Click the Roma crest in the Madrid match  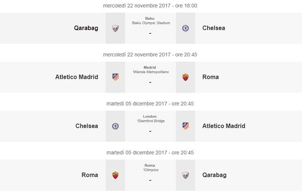tap(186, 77)
